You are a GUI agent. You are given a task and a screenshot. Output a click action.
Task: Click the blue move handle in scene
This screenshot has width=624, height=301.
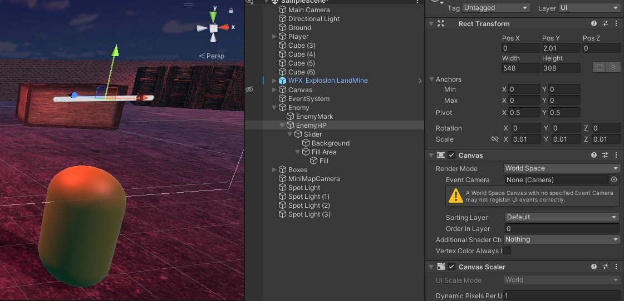pos(74,96)
